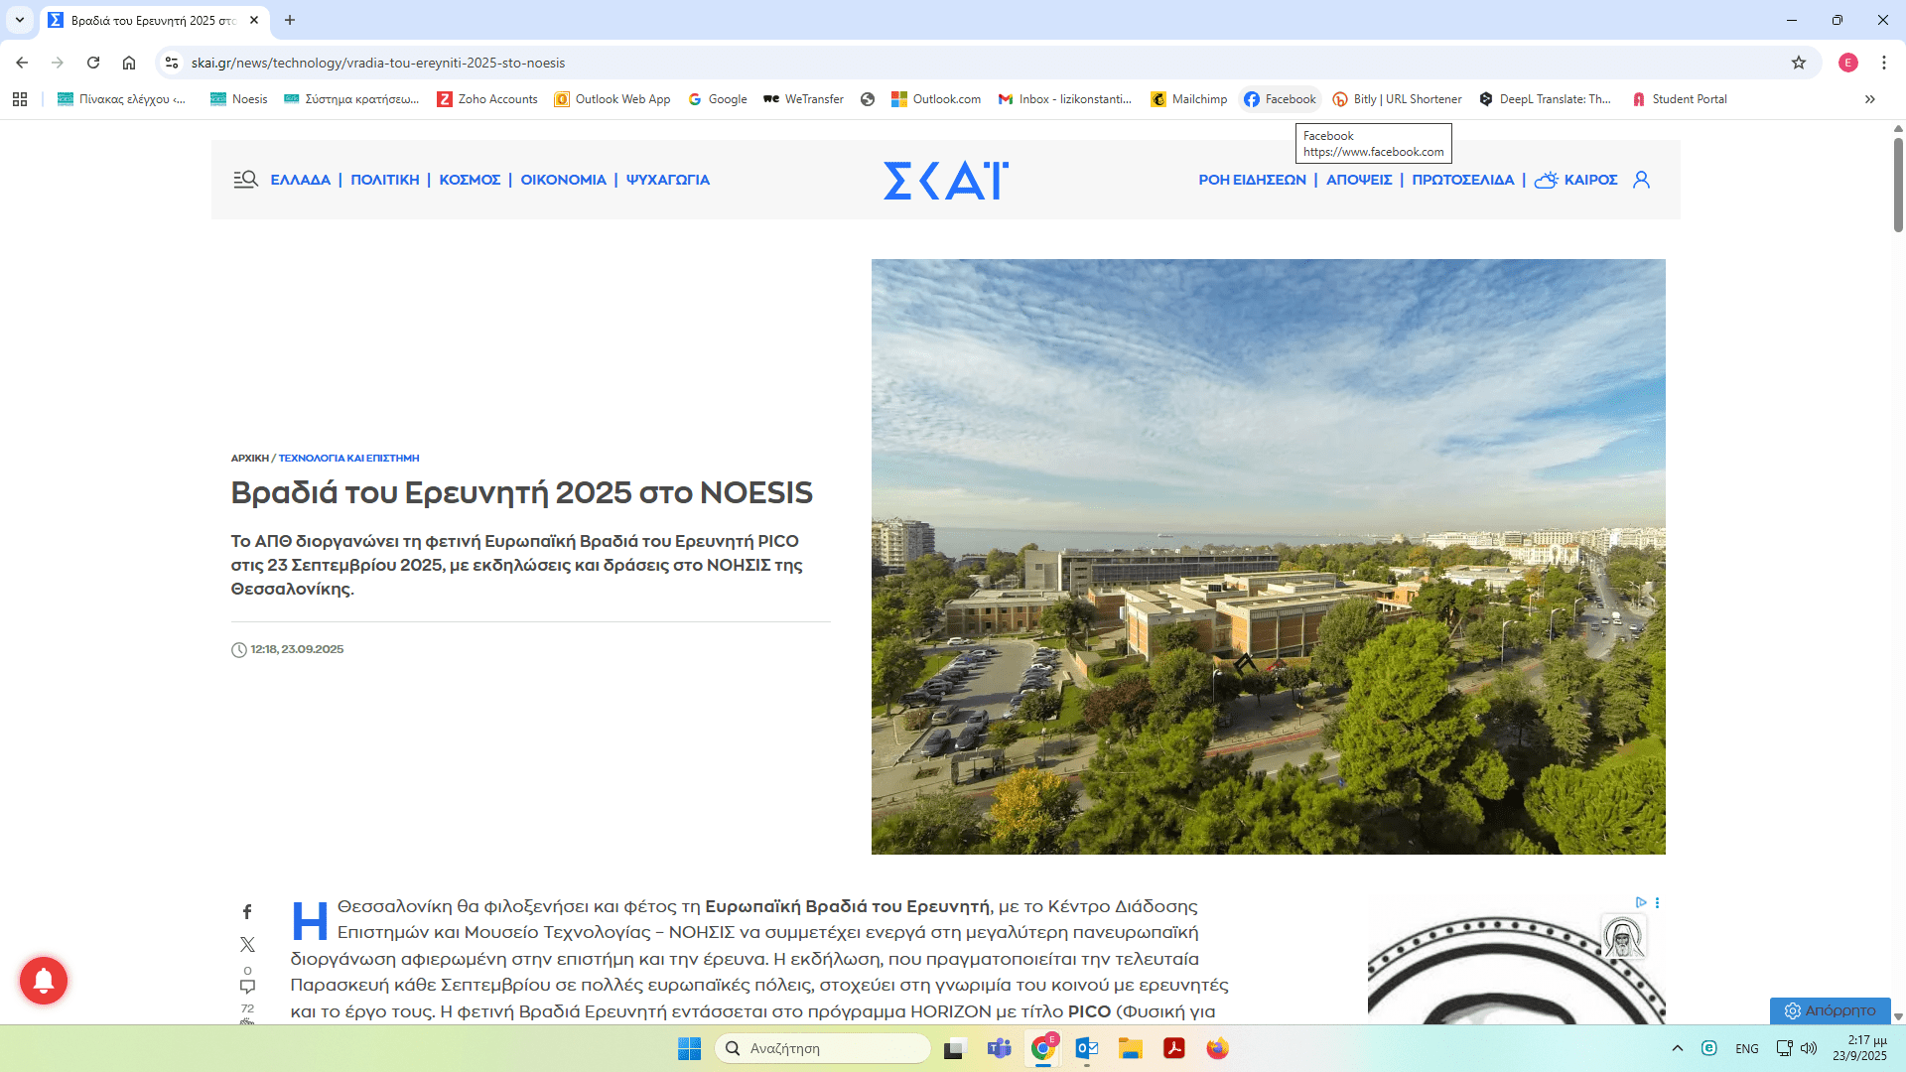Screen dimensions: 1906x1072
Task: Bookmark this page with star icon
Action: click(1798, 63)
